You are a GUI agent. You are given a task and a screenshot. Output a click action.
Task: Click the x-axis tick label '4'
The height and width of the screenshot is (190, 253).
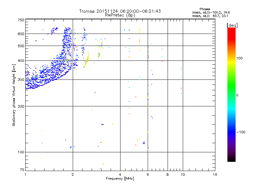click(120, 174)
